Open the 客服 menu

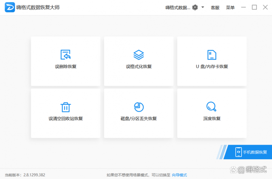215,8
